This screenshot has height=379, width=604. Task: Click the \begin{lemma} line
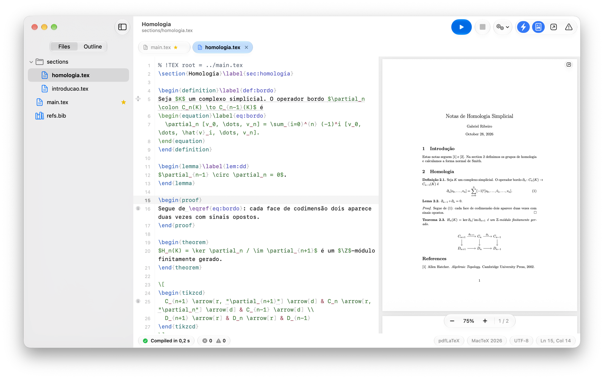204,166
